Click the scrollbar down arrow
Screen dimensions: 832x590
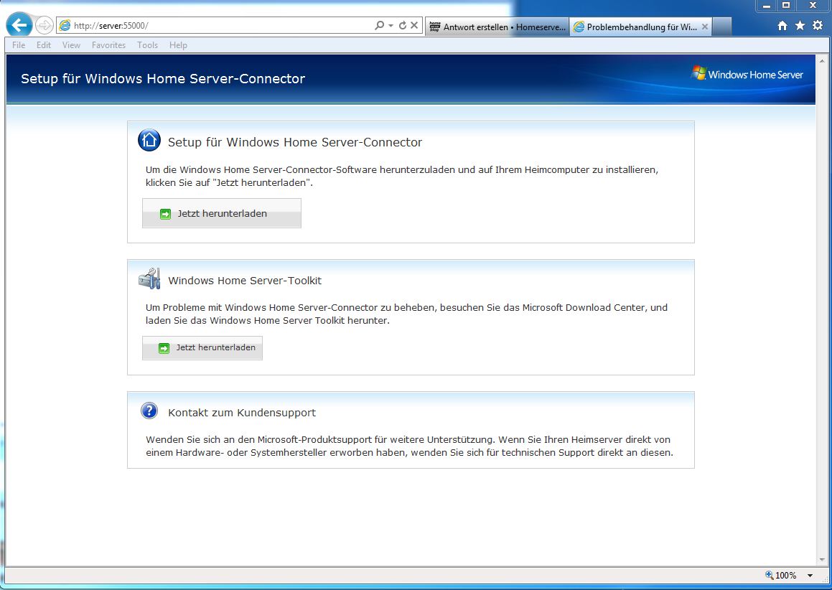tap(823, 559)
